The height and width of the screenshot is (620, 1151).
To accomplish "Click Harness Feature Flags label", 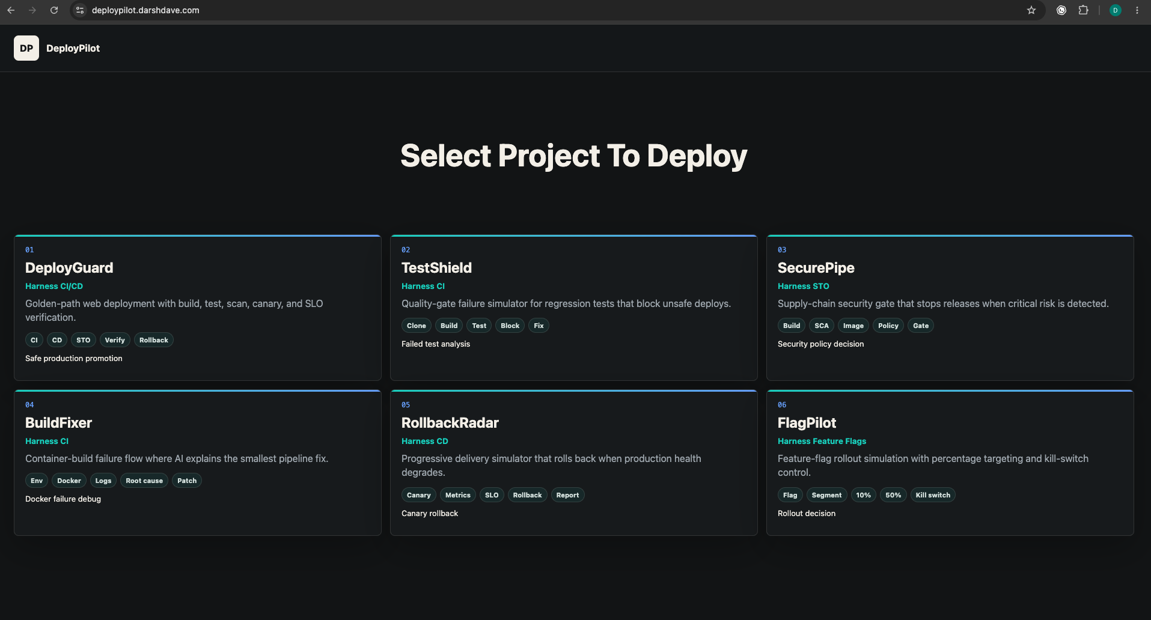I will 822,441.
